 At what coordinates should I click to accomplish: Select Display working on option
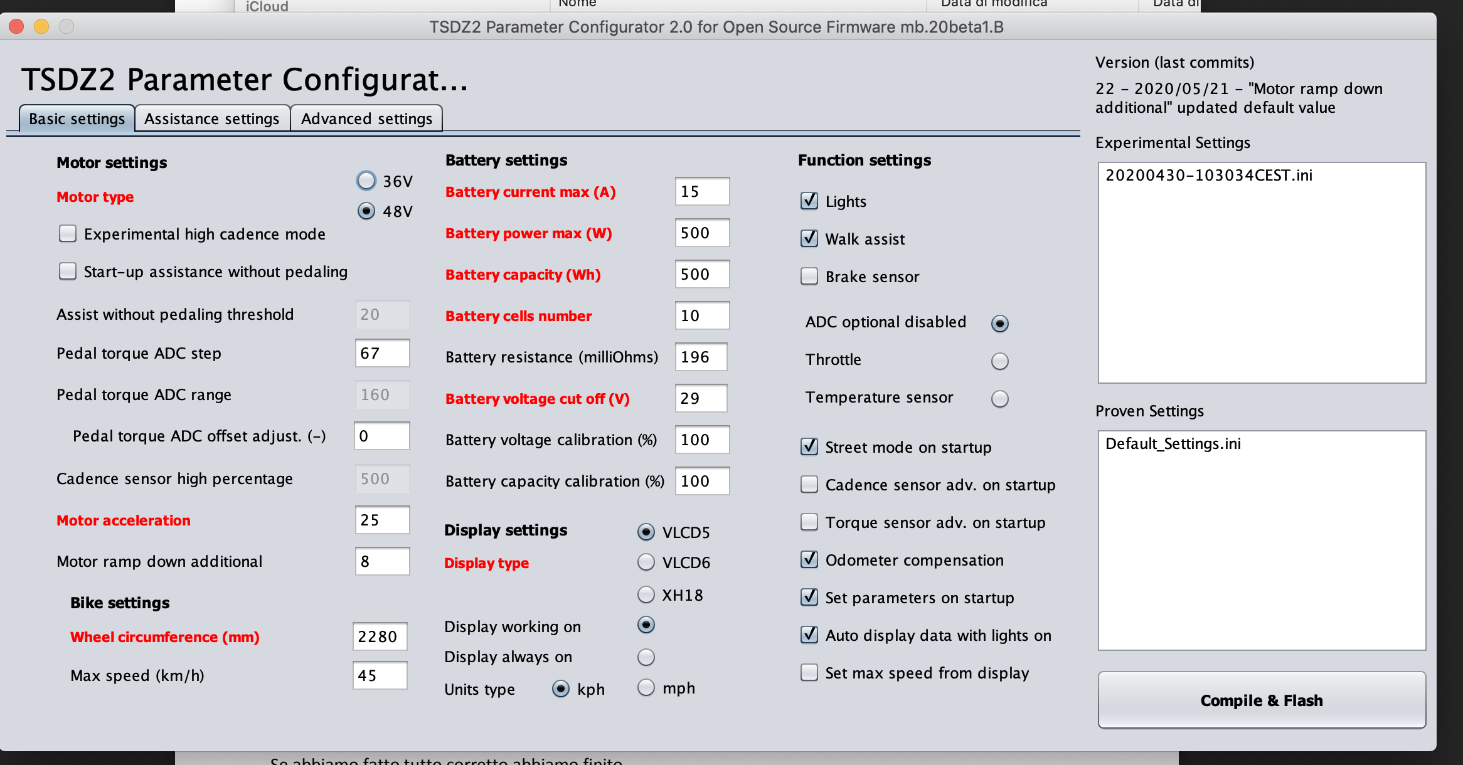pos(646,625)
